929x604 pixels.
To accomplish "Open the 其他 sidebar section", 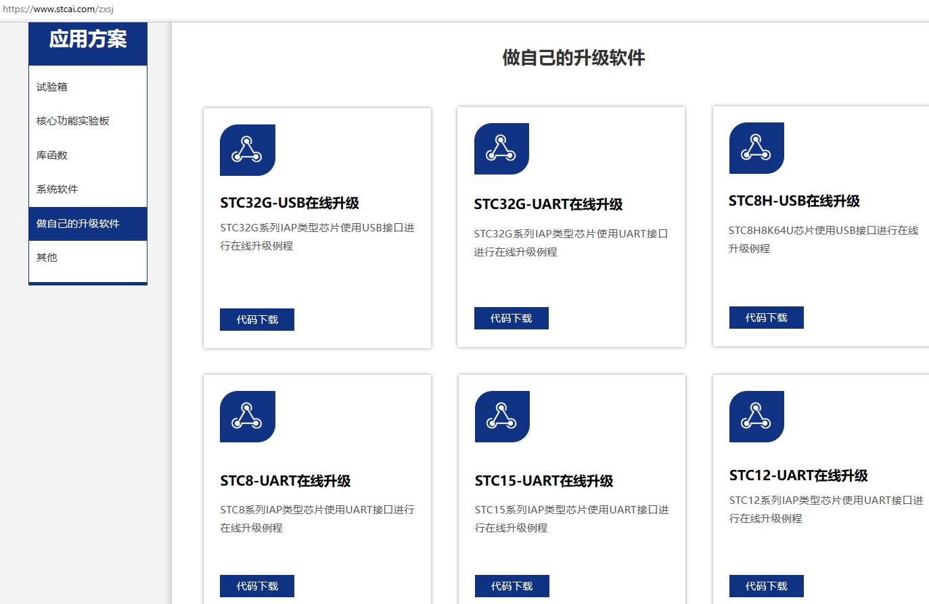I will point(46,257).
